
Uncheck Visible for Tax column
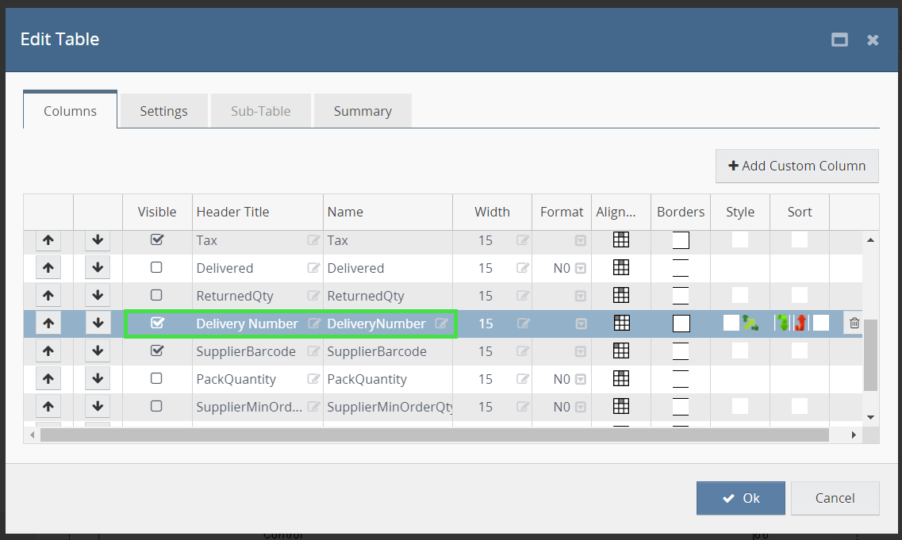coord(157,239)
